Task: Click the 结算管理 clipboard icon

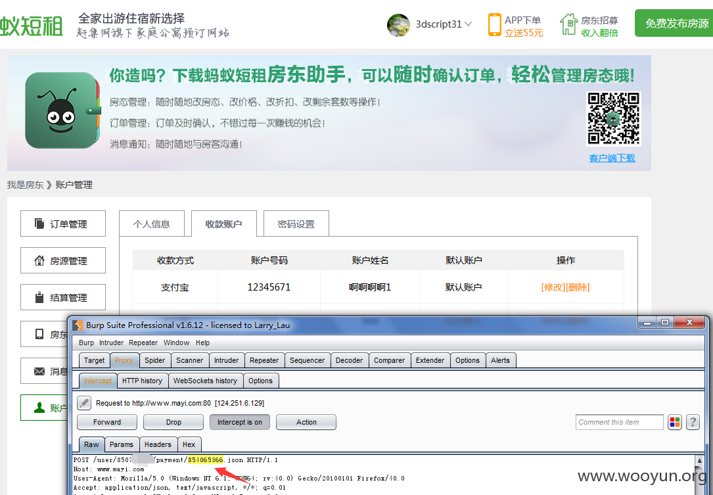Action: tap(39, 297)
